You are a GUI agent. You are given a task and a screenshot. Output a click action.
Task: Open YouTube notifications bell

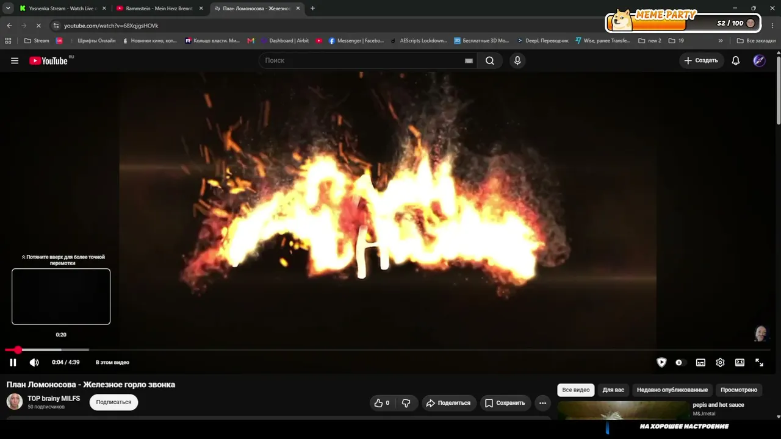coord(736,60)
